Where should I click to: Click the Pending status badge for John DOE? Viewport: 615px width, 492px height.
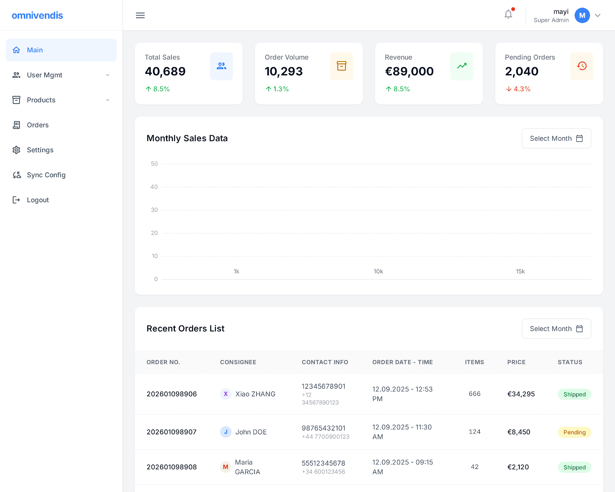[x=574, y=432]
